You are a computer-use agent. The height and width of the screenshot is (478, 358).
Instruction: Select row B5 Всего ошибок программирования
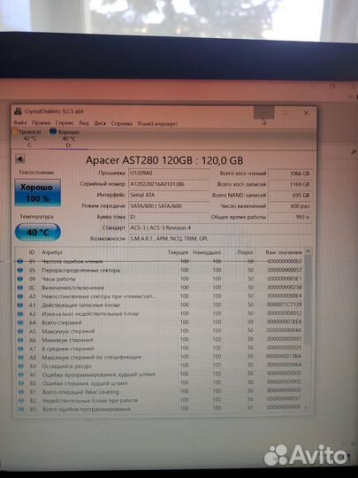tap(159, 409)
